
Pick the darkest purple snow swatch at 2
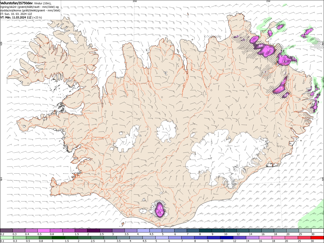[x=93, y=231]
